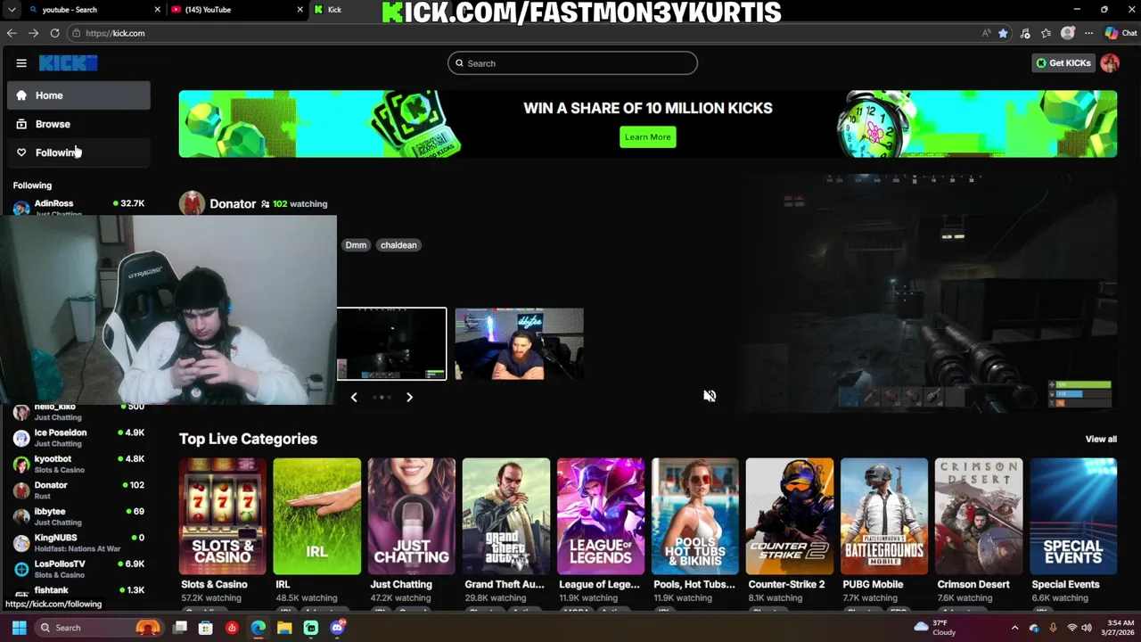Open ibbytee in following list

[x=78, y=516]
